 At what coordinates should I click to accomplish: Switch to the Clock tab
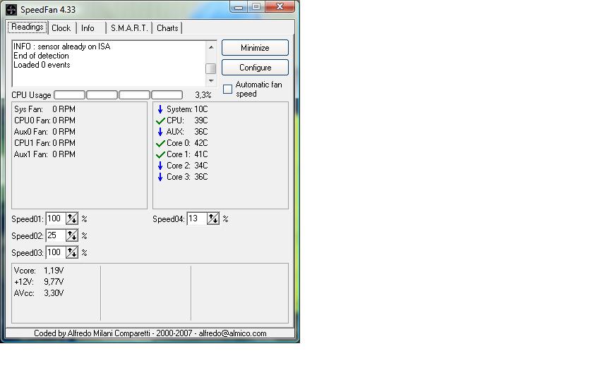point(61,28)
